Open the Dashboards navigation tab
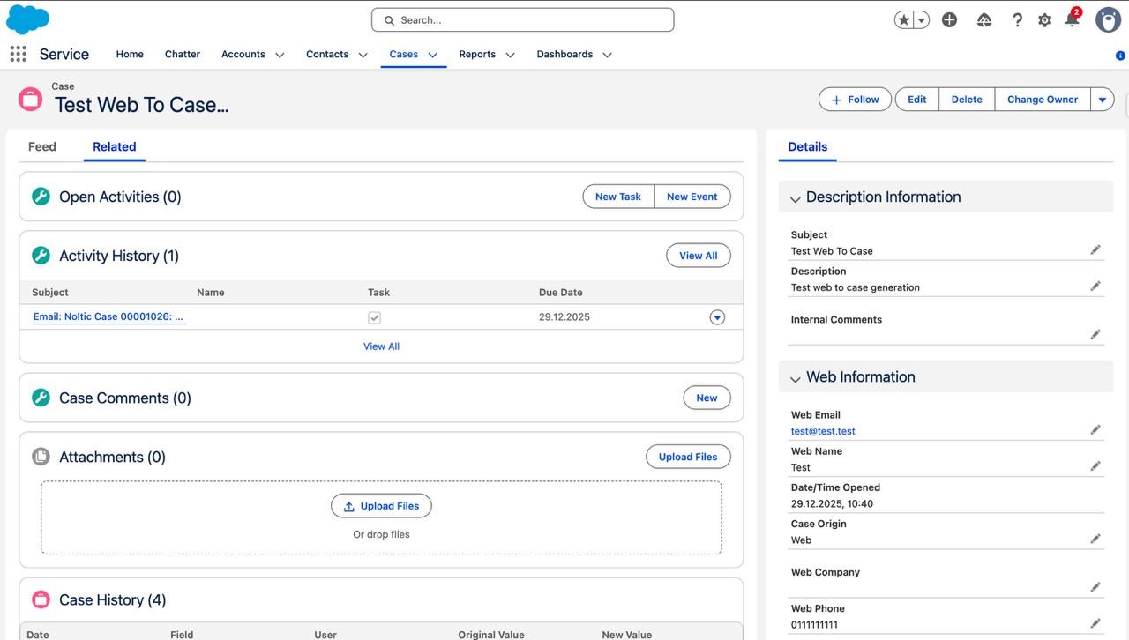The height and width of the screenshot is (640, 1129). [564, 54]
